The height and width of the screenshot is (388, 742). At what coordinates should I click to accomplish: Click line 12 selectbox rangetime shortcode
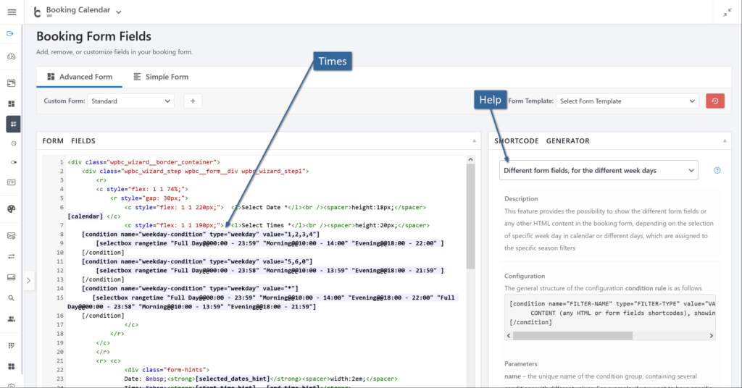pyautogui.click(x=270, y=270)
